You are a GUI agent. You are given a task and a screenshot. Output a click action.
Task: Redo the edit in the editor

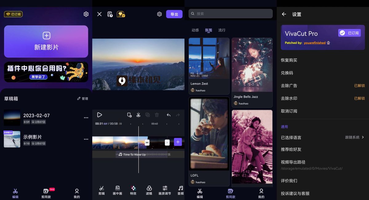click(x=178, y=115)
